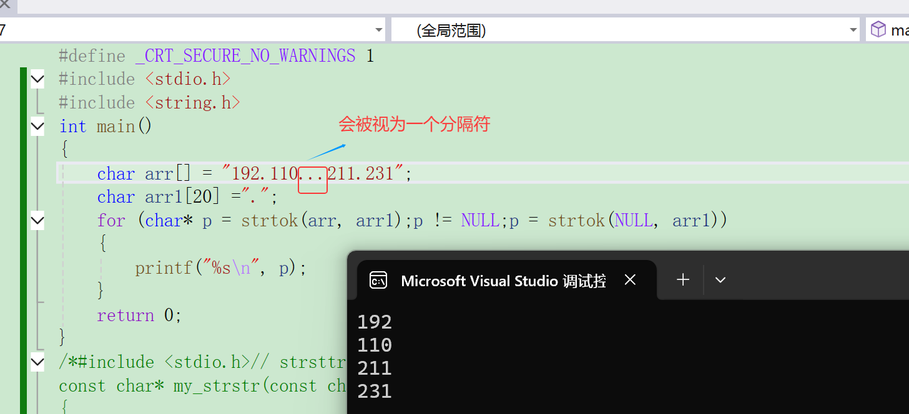
Task: Click the <stdio.h> include text
Action: pyautogui.click(x=188, y=79)
